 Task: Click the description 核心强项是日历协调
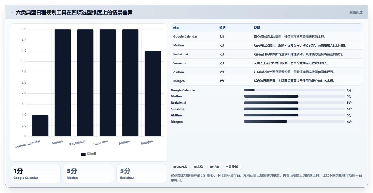290,37
